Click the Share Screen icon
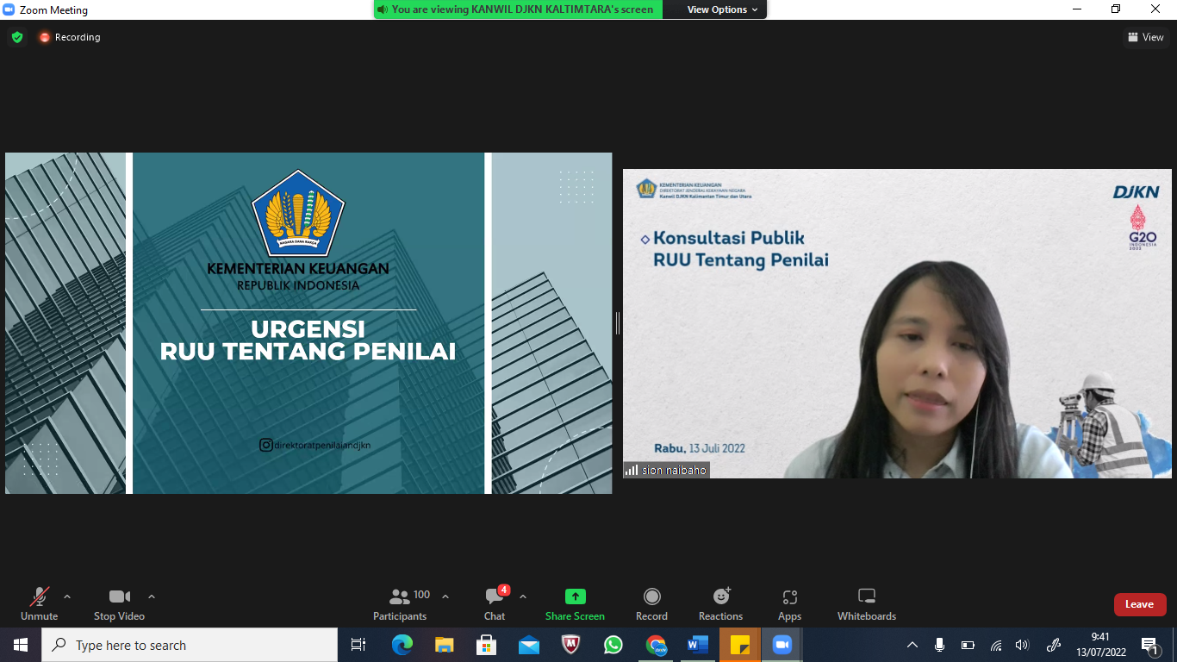 tap(575, 596)
